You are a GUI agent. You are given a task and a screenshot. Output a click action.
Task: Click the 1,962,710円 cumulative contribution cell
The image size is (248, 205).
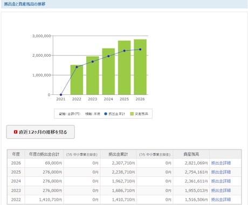118,181
